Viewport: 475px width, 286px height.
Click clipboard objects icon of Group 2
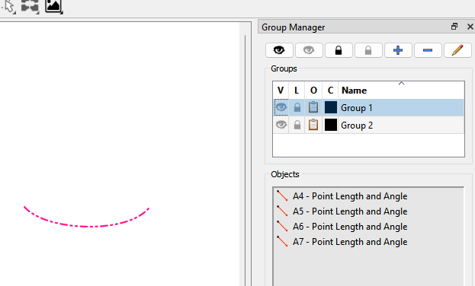coord(313,125)
